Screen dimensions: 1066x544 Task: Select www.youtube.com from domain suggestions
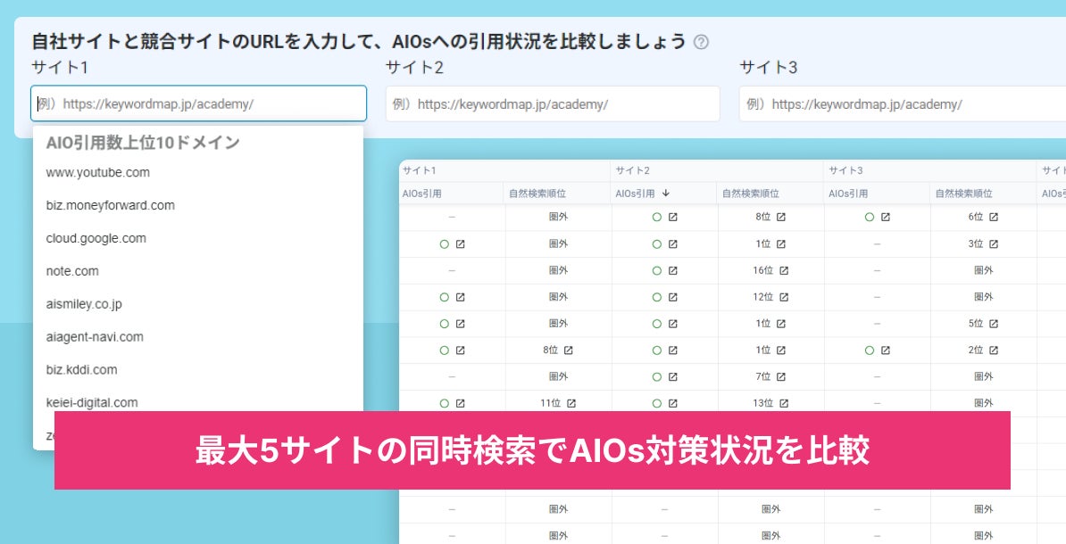pos(98,172)
